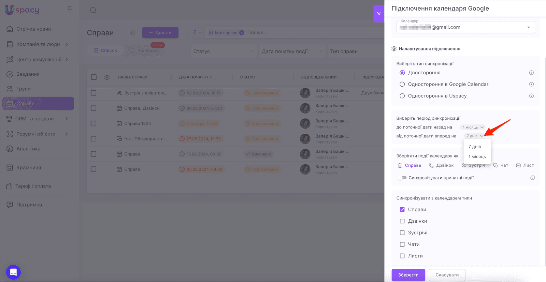Check the Чати sync type
546x282 pixels.
pos(402,244)
